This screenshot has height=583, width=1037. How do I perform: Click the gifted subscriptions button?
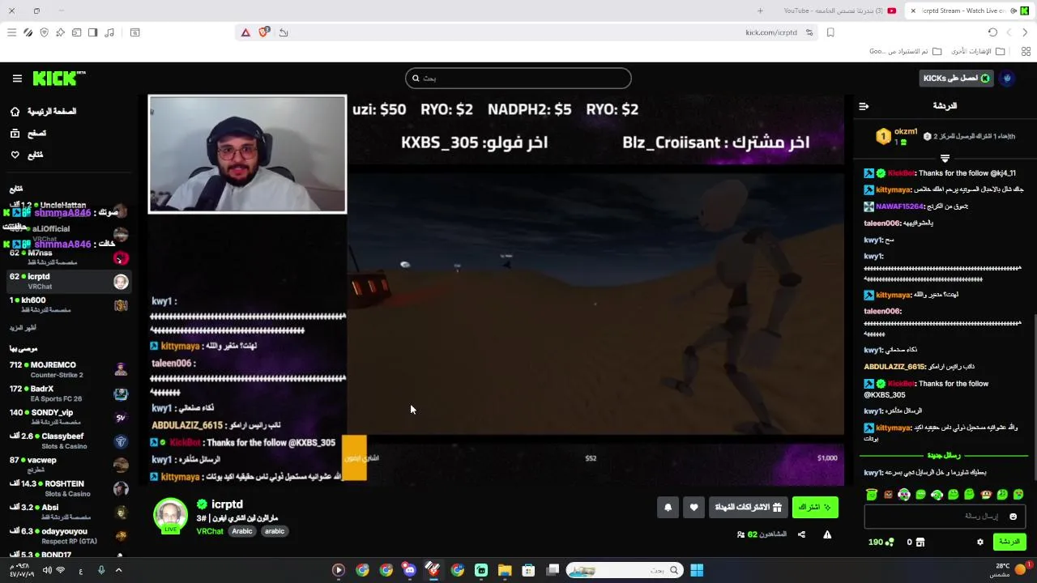pyautogui.click(x=748, y=508)
